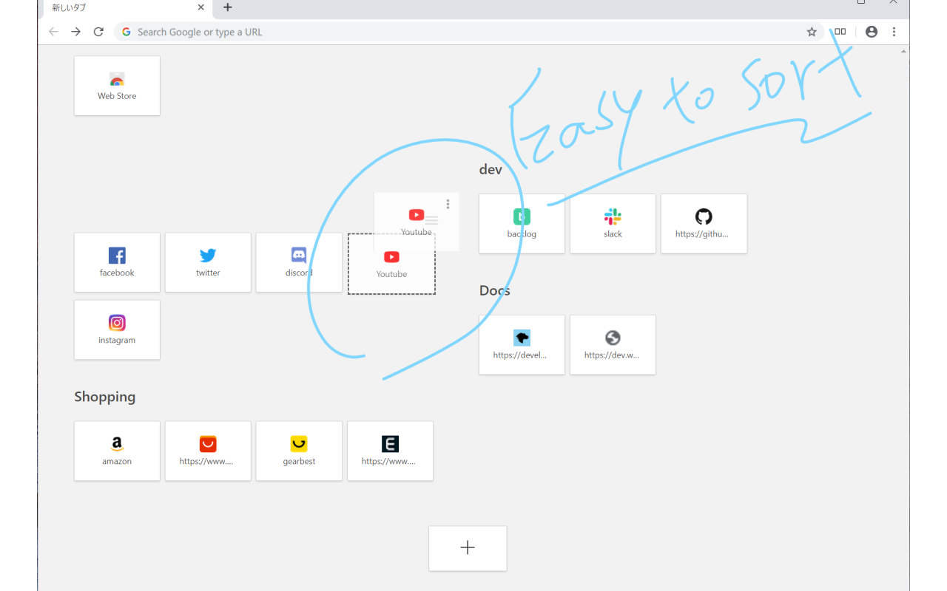The image size is (947, 591).
Task: Go forward with the browser forward arrow
Action: (x=75, y=32)
